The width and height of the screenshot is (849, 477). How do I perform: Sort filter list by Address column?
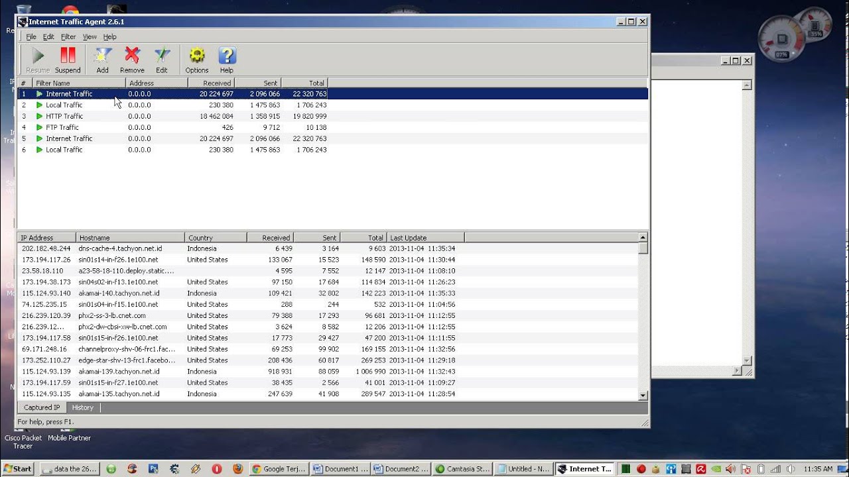click(x=157, y=83)
